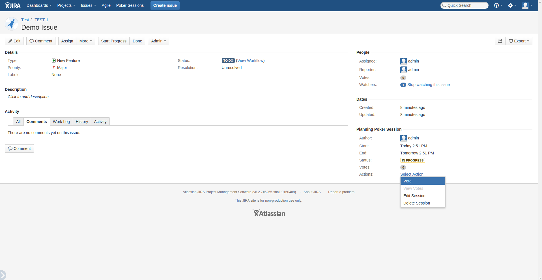542x280 pixels.
Task: Click the Assign button
Action: (x=67, y=41)
